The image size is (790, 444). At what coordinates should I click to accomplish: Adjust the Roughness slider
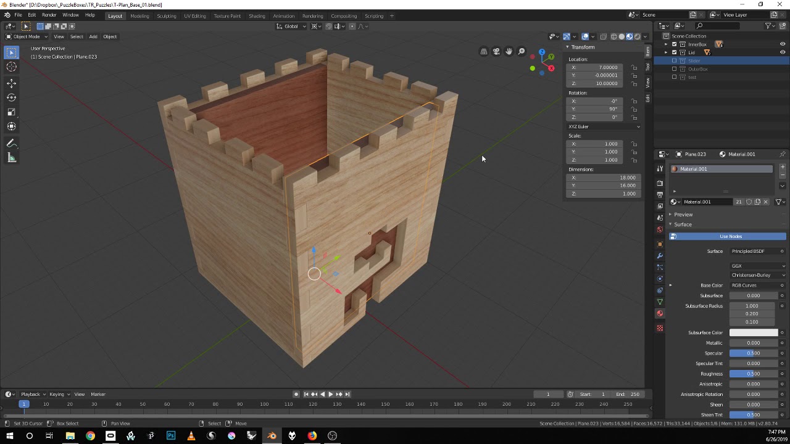(754, 374)
